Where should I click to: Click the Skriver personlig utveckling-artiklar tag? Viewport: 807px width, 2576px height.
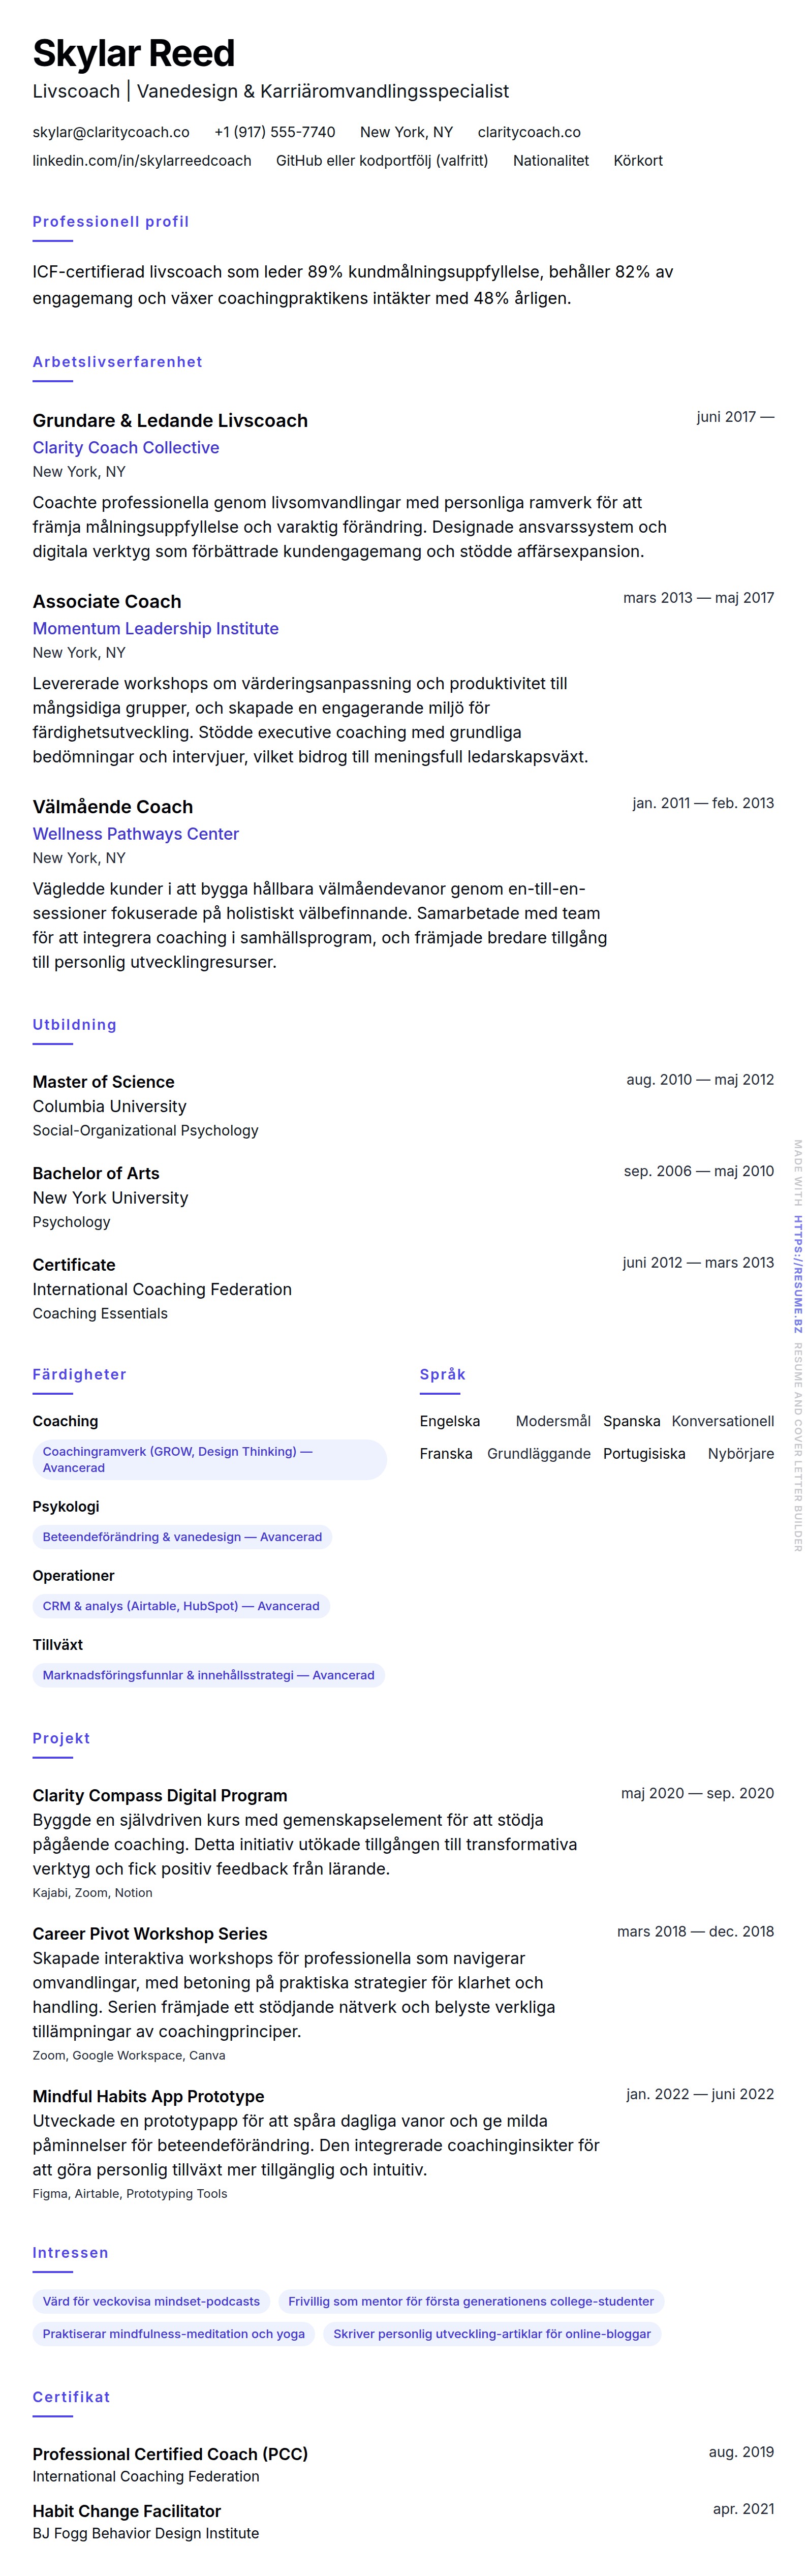[491, 2333]
